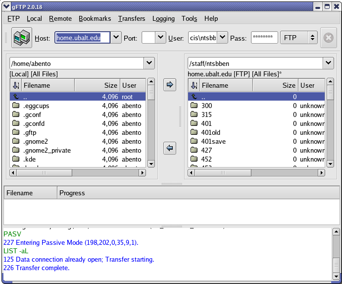Viewport: 342px width, 284px height.
Task: Click the local sort direction icon
Action: 16,85
